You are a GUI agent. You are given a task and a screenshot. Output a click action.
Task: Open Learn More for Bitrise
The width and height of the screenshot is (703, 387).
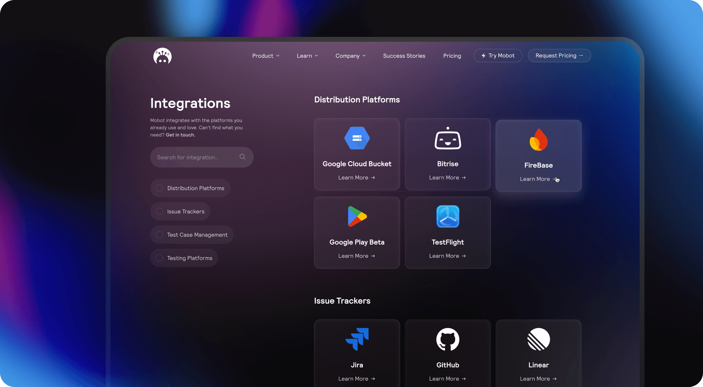tap(448, 177)
